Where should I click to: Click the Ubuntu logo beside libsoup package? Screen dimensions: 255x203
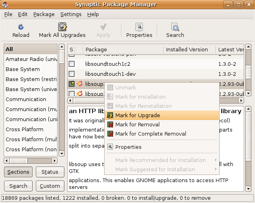80,84
